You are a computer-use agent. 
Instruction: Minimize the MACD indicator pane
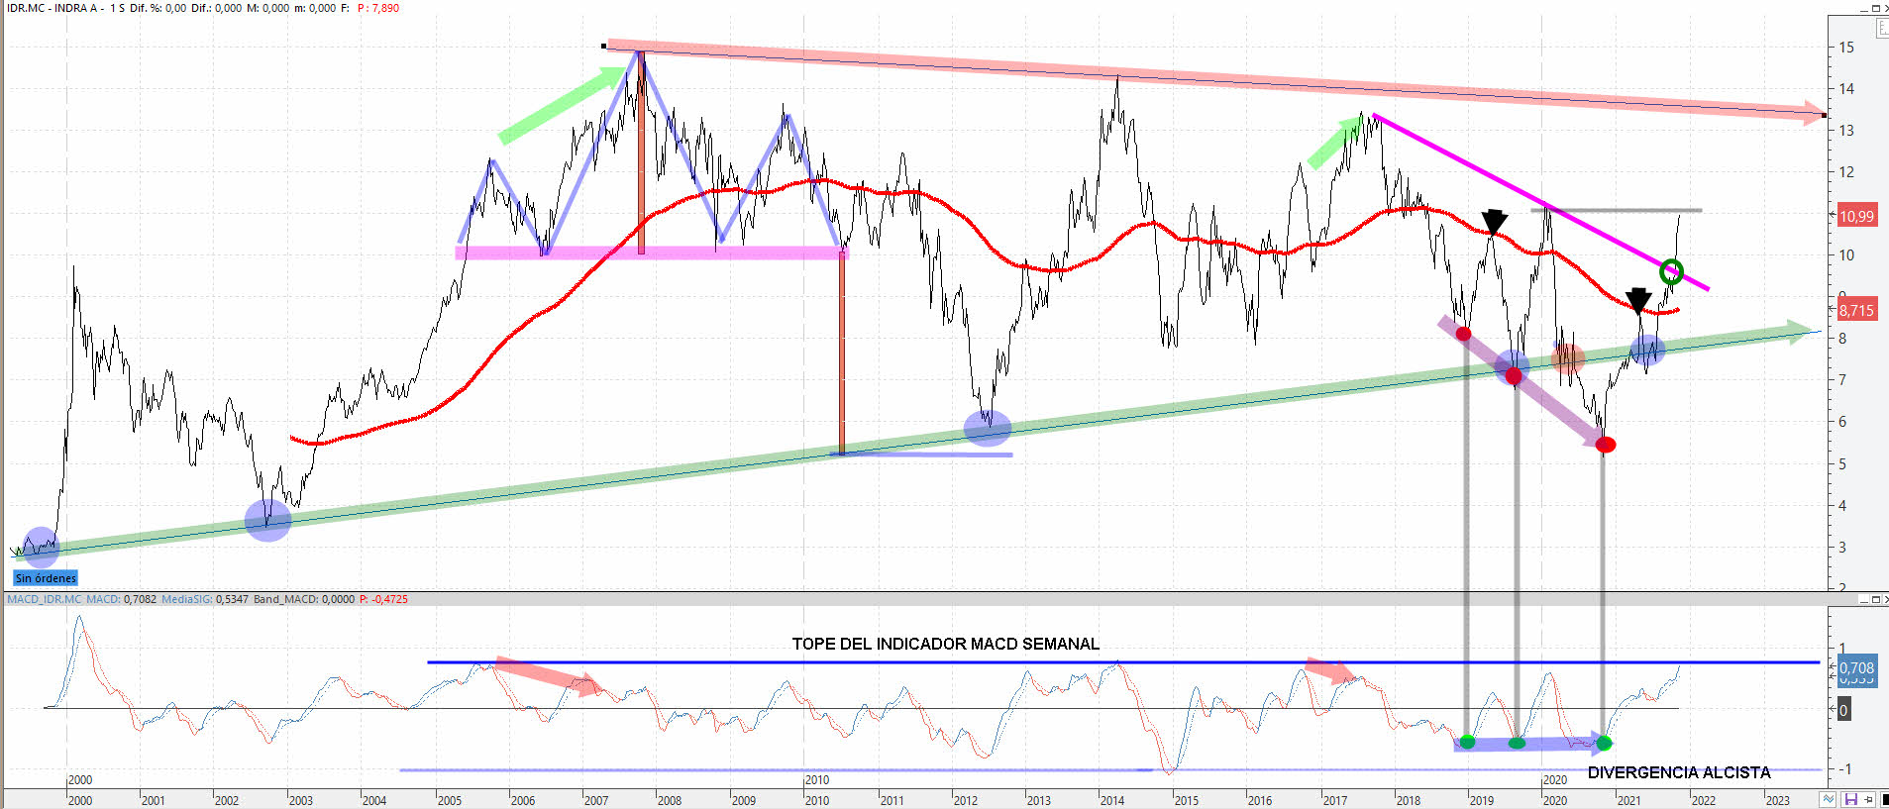tap(1864, 600)
